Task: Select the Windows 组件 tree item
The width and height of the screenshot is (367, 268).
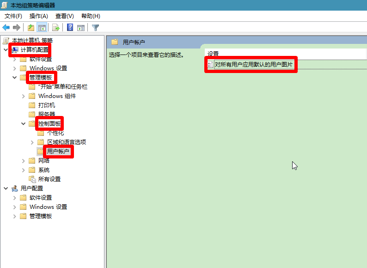Action: [57, 96]
